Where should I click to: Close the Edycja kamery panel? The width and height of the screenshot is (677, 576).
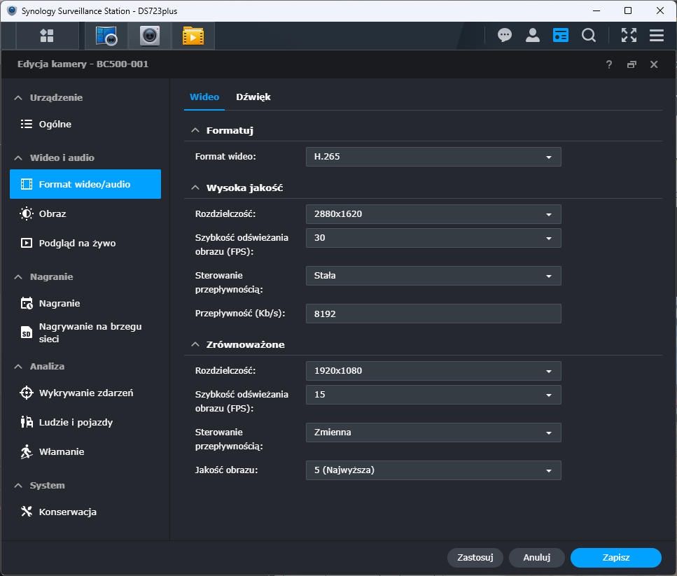pyautogui.click(x=654, y=64)
